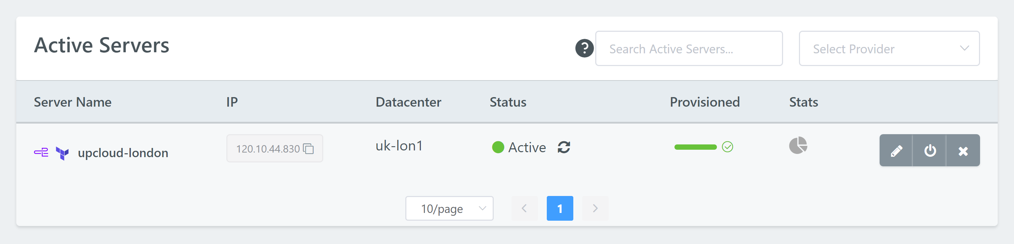Open the Select Provider dropdown
Viewport: 1014px width, 244px height.
pyautogui.click(x=889, y=49)
